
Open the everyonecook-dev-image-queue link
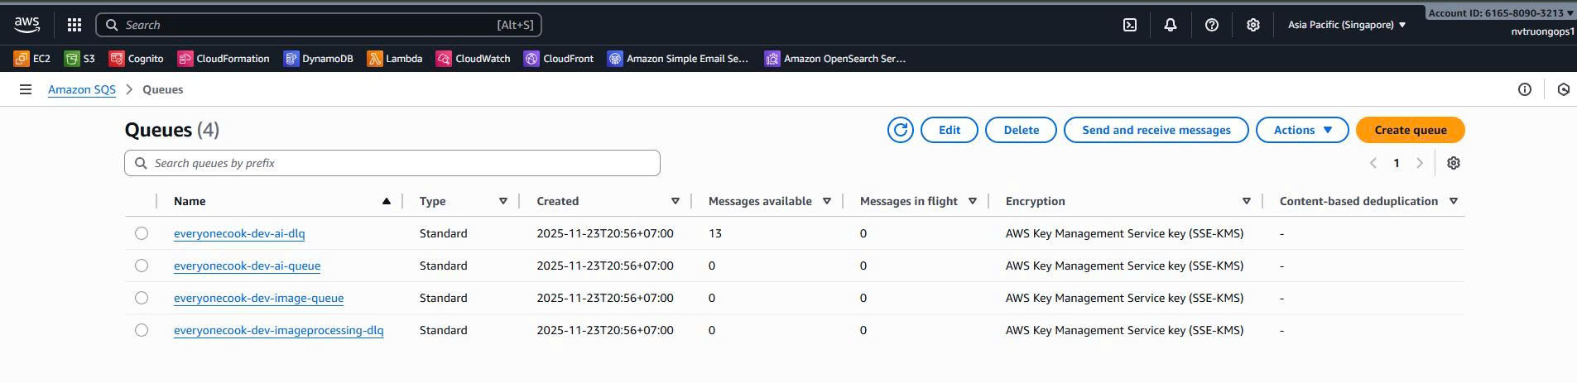[x=258, y=298]
